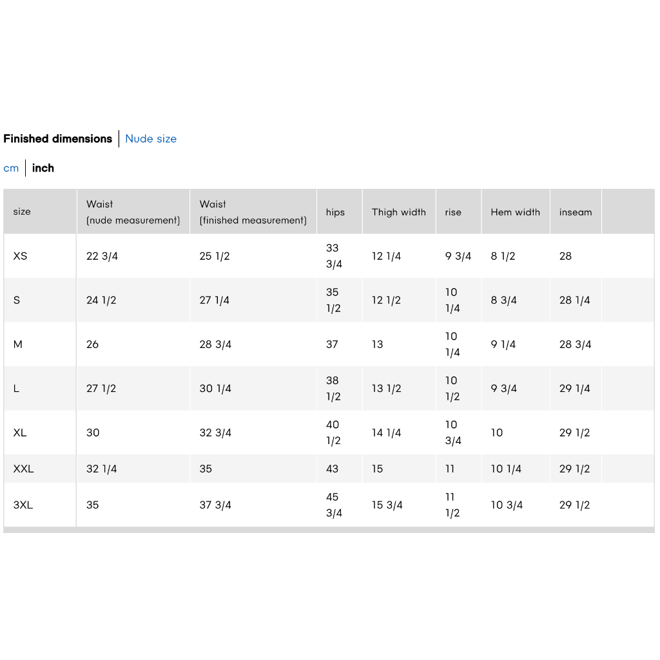Click the Waist (nude measurement) header

pos(133,211)
